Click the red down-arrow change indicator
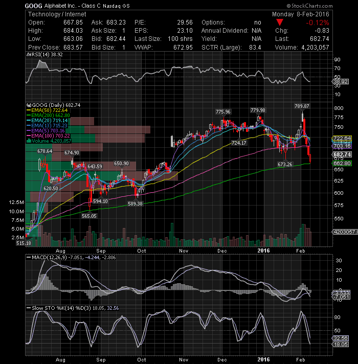The width and height of the screenshot is (358, 364). click(x=280, y=22)
